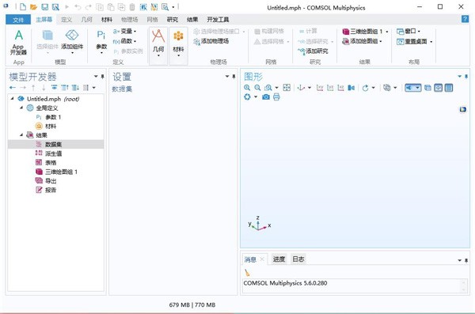The height and width of the screenshot is (314, 475).
Task: Click the zoom in icon in 图形 toolbar
Action: pos(247,88)
